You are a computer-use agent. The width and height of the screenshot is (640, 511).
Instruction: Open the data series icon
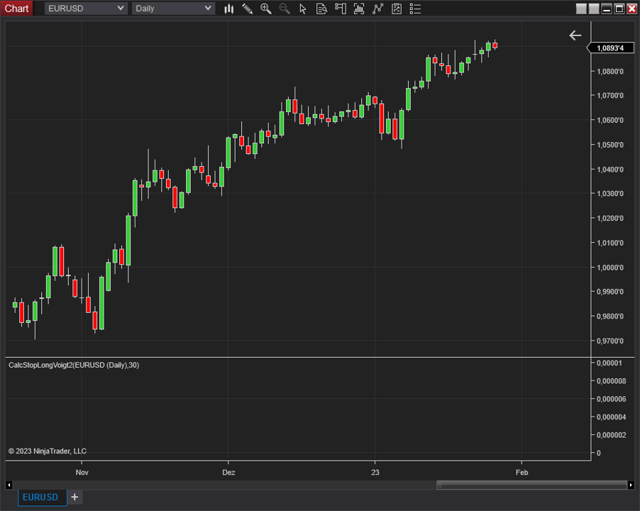coord(359,9)
